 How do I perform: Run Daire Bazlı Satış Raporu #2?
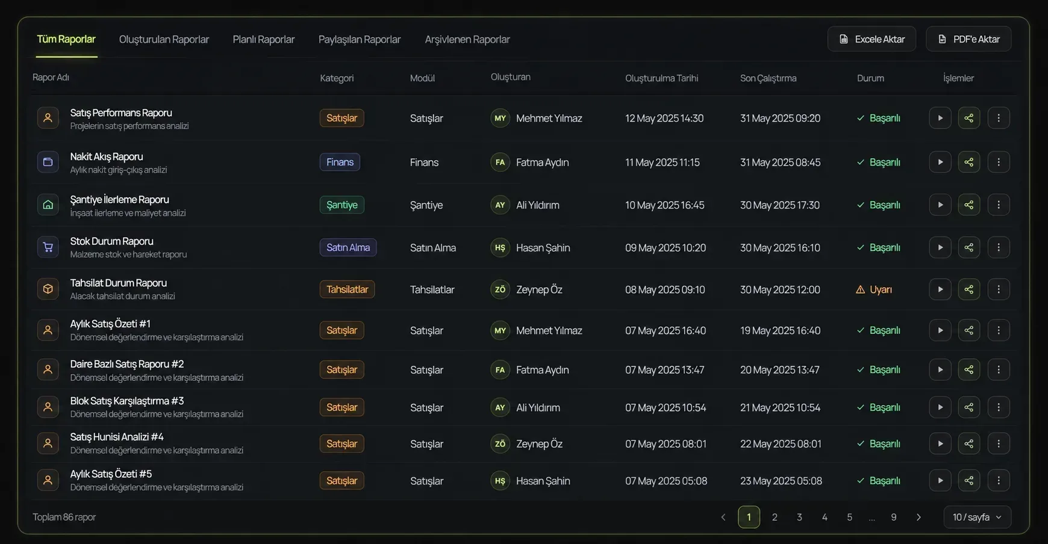(x=940, y=369)
